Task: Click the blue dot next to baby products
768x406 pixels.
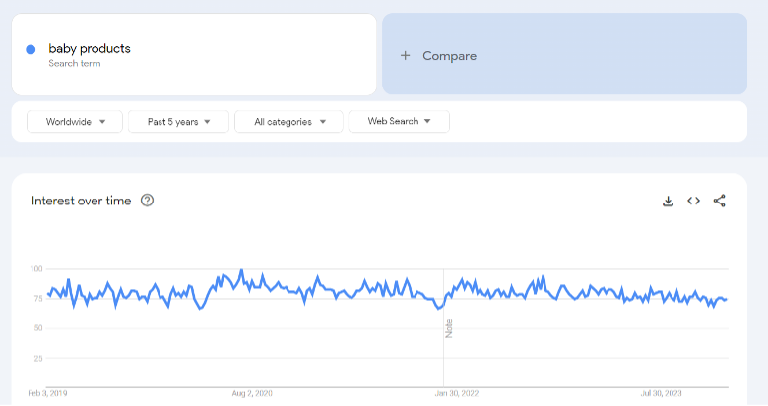Action: pyautogui.click(x=31, y=49)
